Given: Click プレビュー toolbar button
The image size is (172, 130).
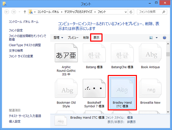Looking at the screenshot, I should (73, 37).
